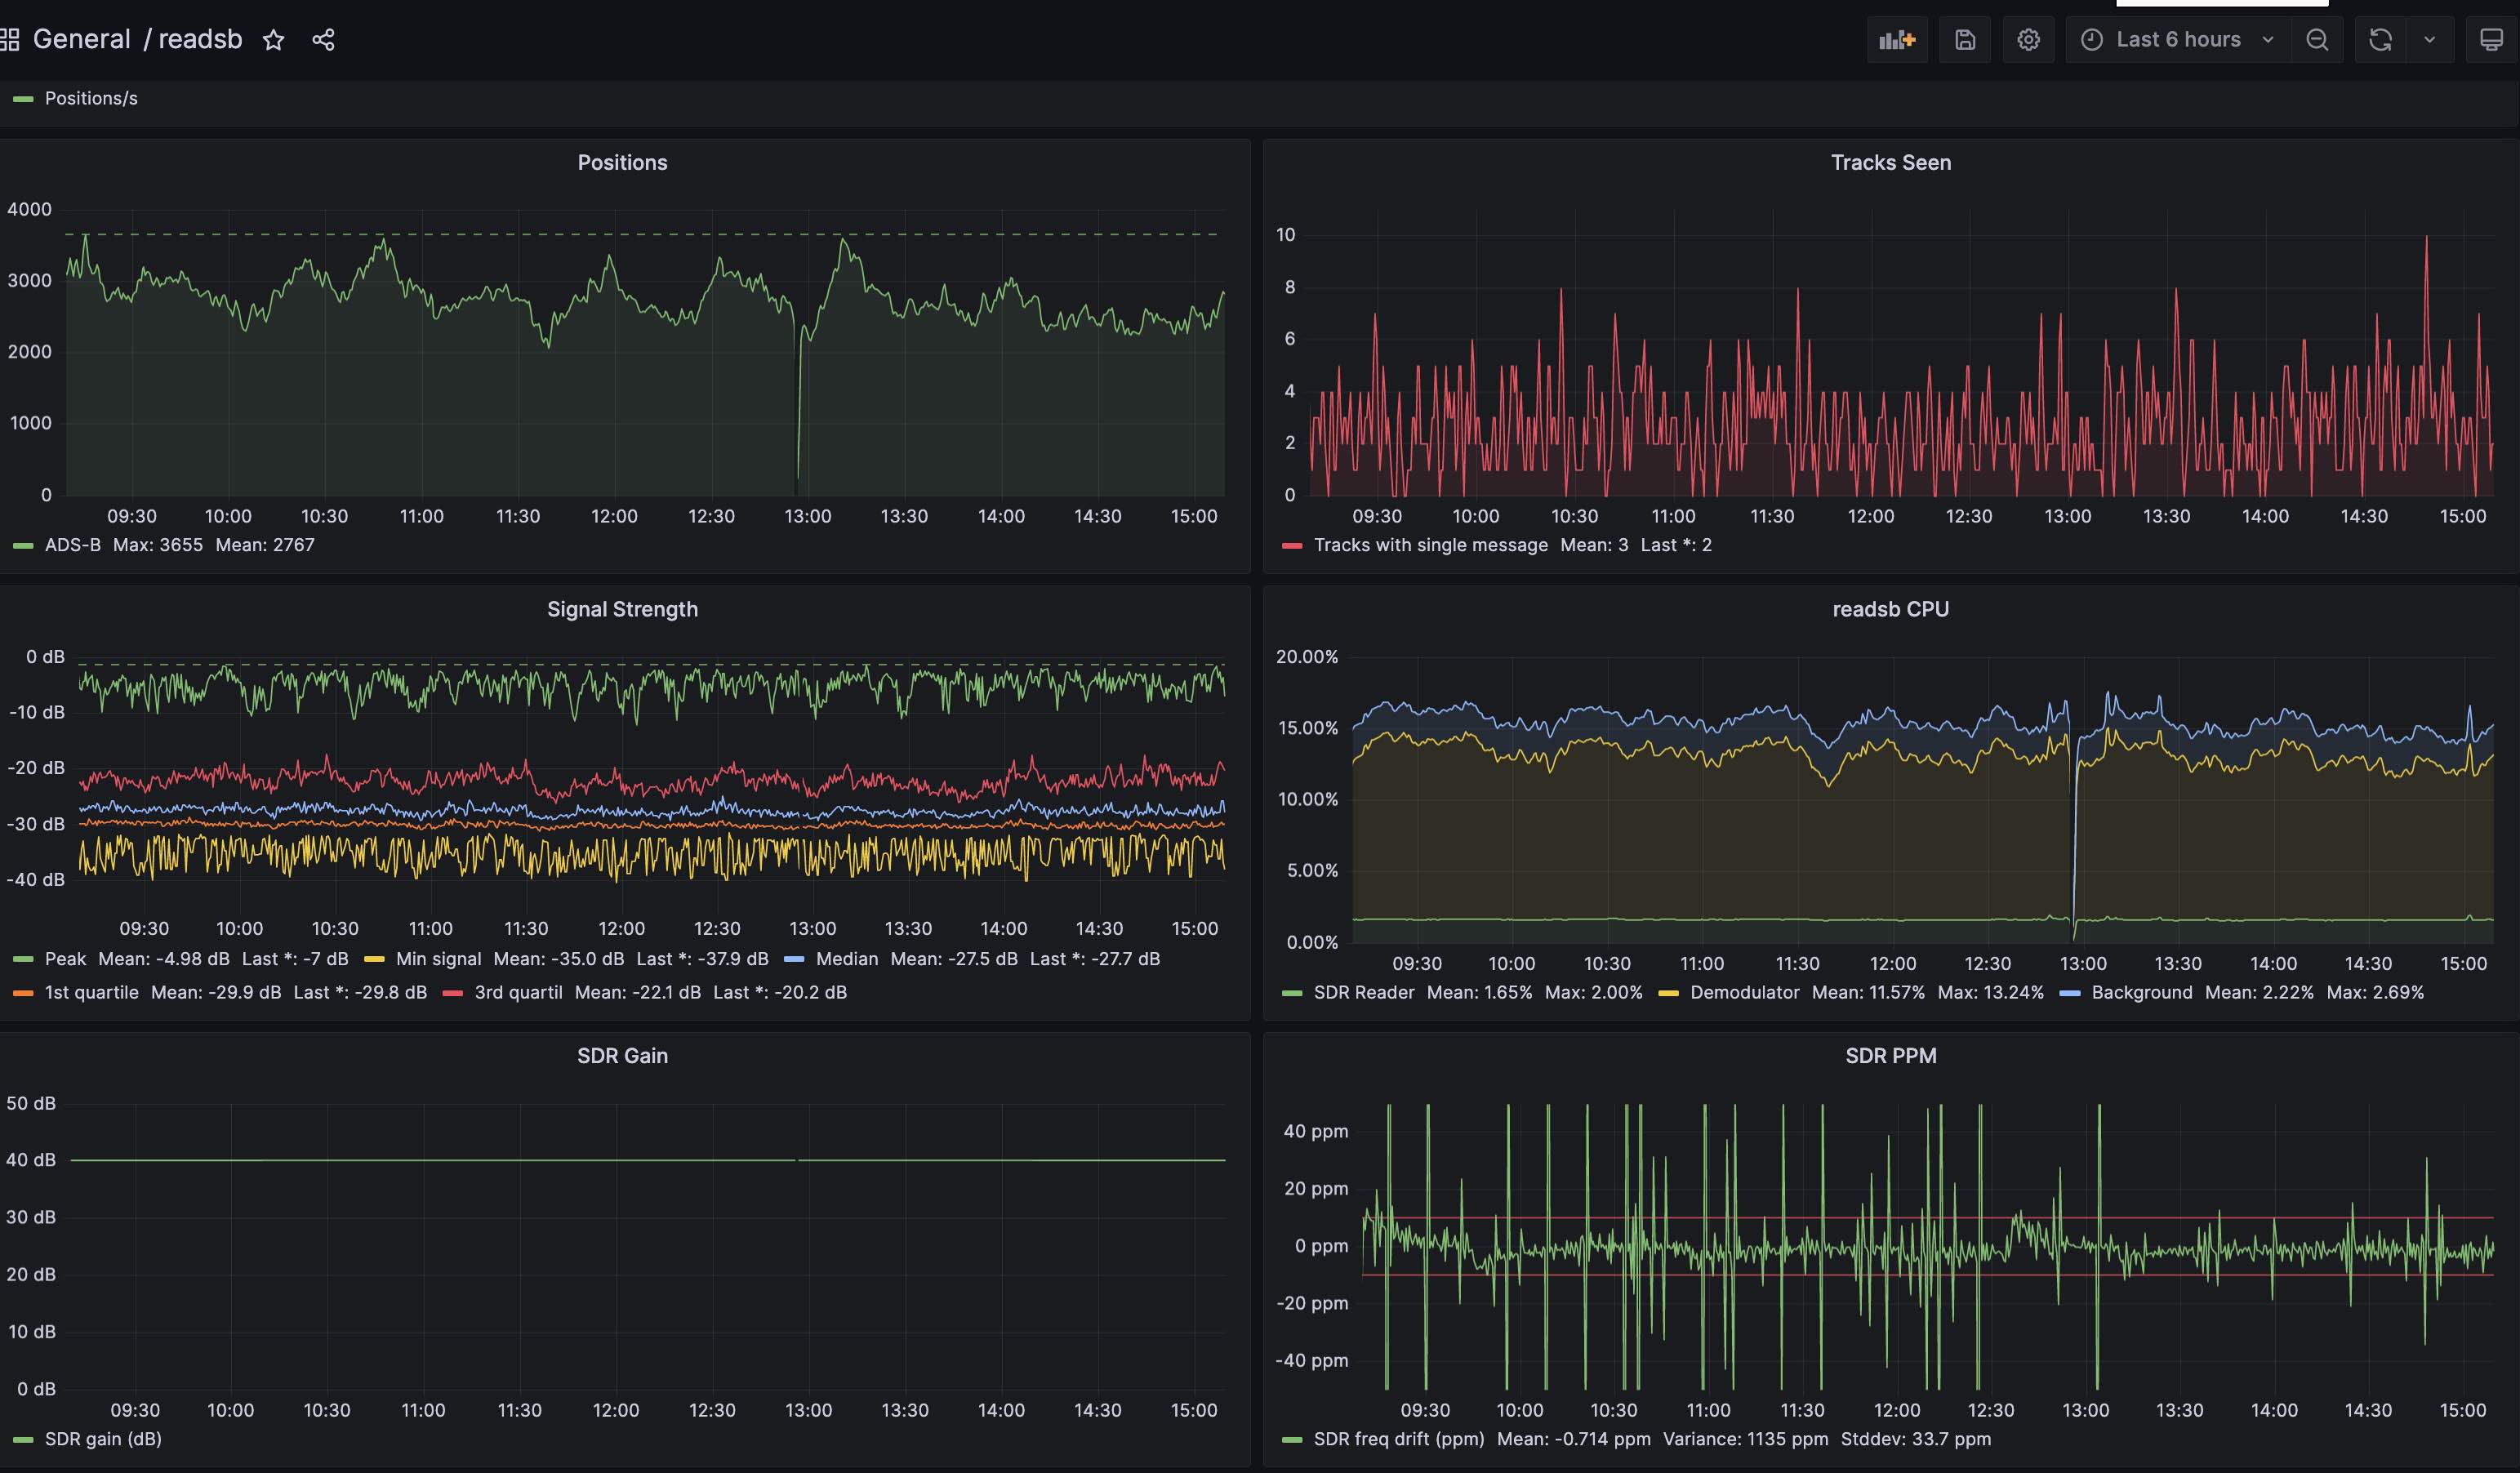Image resolution: width=2520 pixels, height=1473 pixels.
Task: Open the Tracks Seen panel title menu
Action: coord(1890,163)
